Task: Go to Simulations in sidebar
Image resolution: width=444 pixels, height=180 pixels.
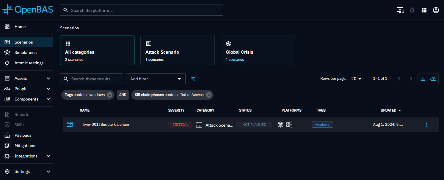Action: pyautogui.click(x=25, y=52)
